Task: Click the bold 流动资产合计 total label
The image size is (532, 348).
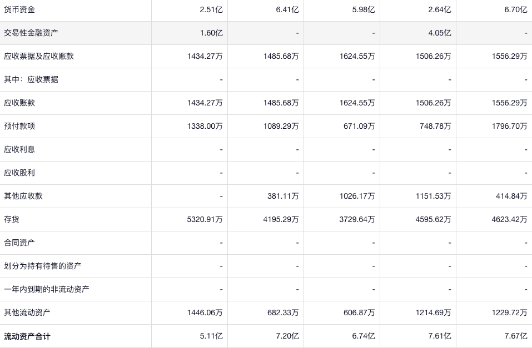Action: (27, 336)
